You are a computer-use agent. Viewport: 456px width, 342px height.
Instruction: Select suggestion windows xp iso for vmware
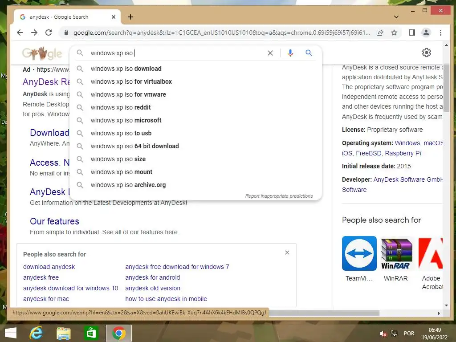[196, 94]
